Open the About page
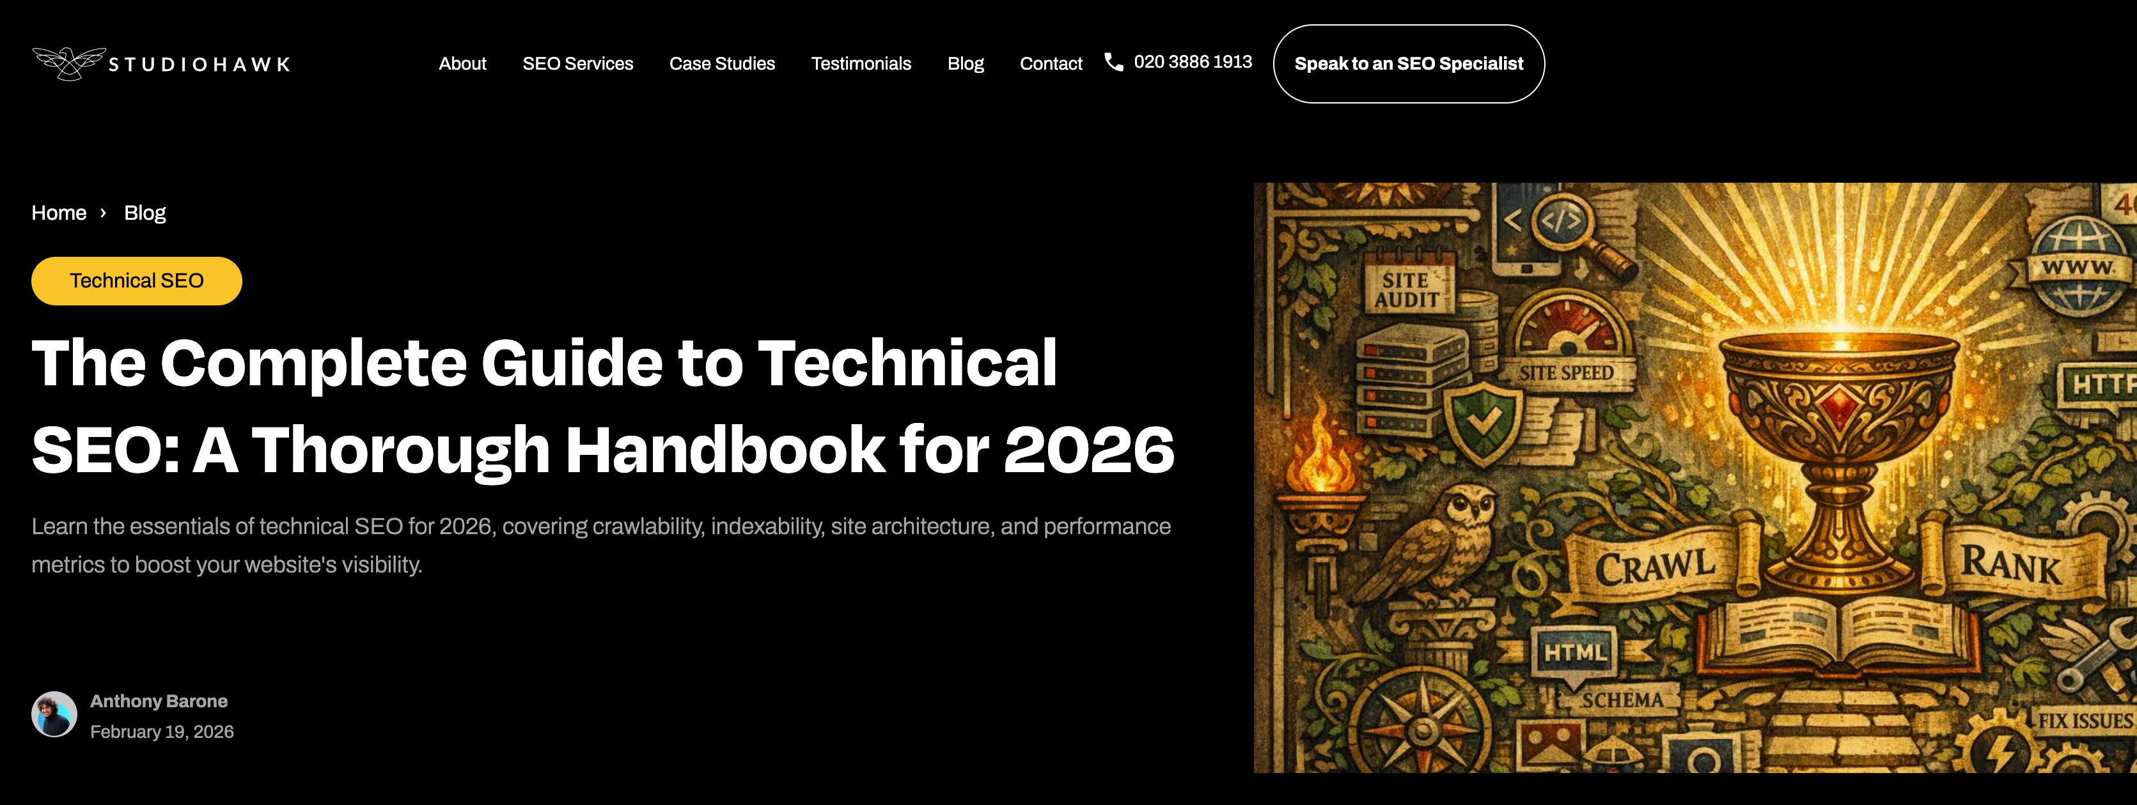Image resolution: width=2137 pixels, height=805 pixels. [x=462, y=63]
